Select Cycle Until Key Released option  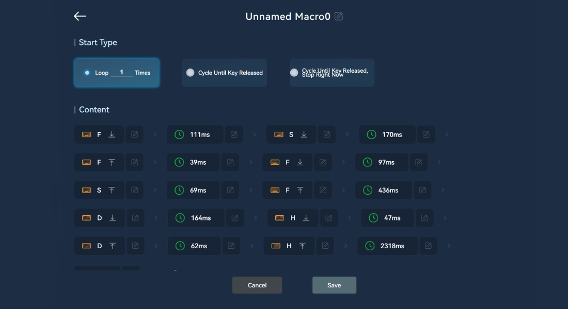191,73
